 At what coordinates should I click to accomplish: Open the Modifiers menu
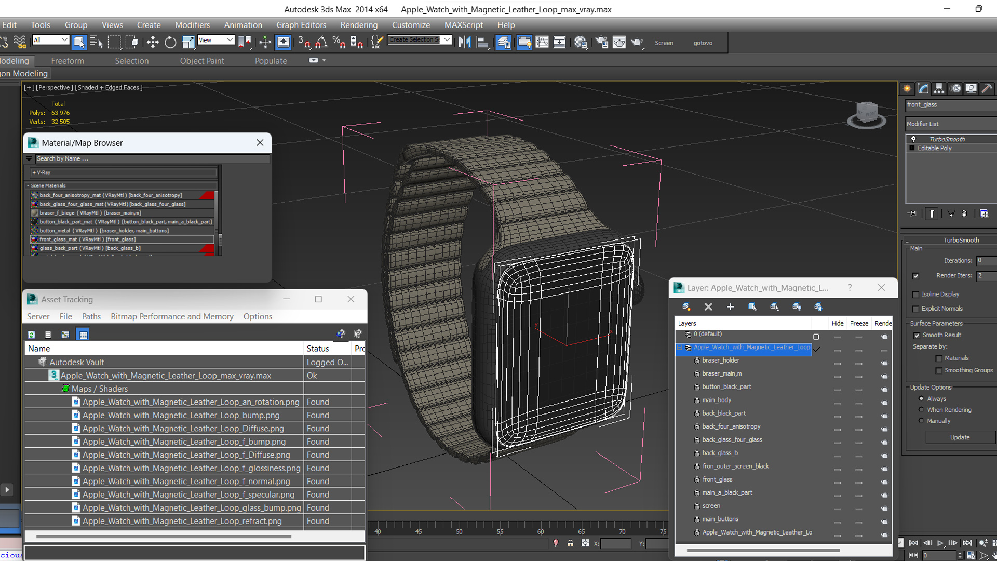(192, 25)
